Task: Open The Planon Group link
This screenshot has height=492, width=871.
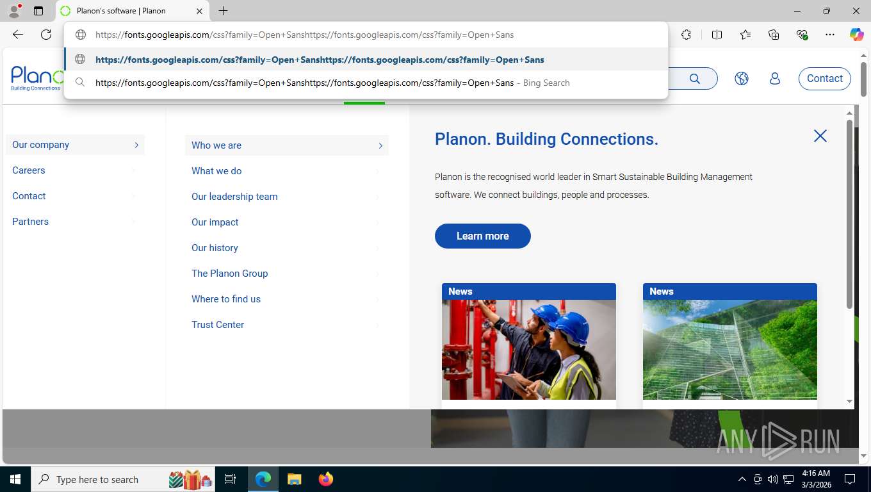Action: click(x=230, y=274)
